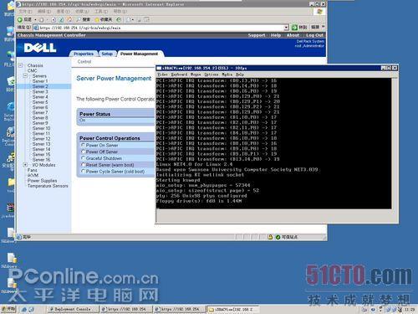The image size is (418, 314).
Task: Select CMC in the chassis tree
Action: coord(33,70)
